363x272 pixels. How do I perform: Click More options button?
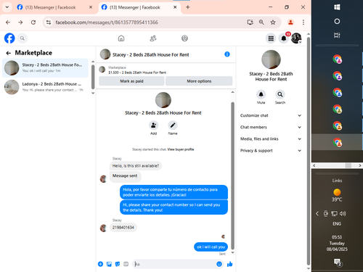tap(199, 81)
